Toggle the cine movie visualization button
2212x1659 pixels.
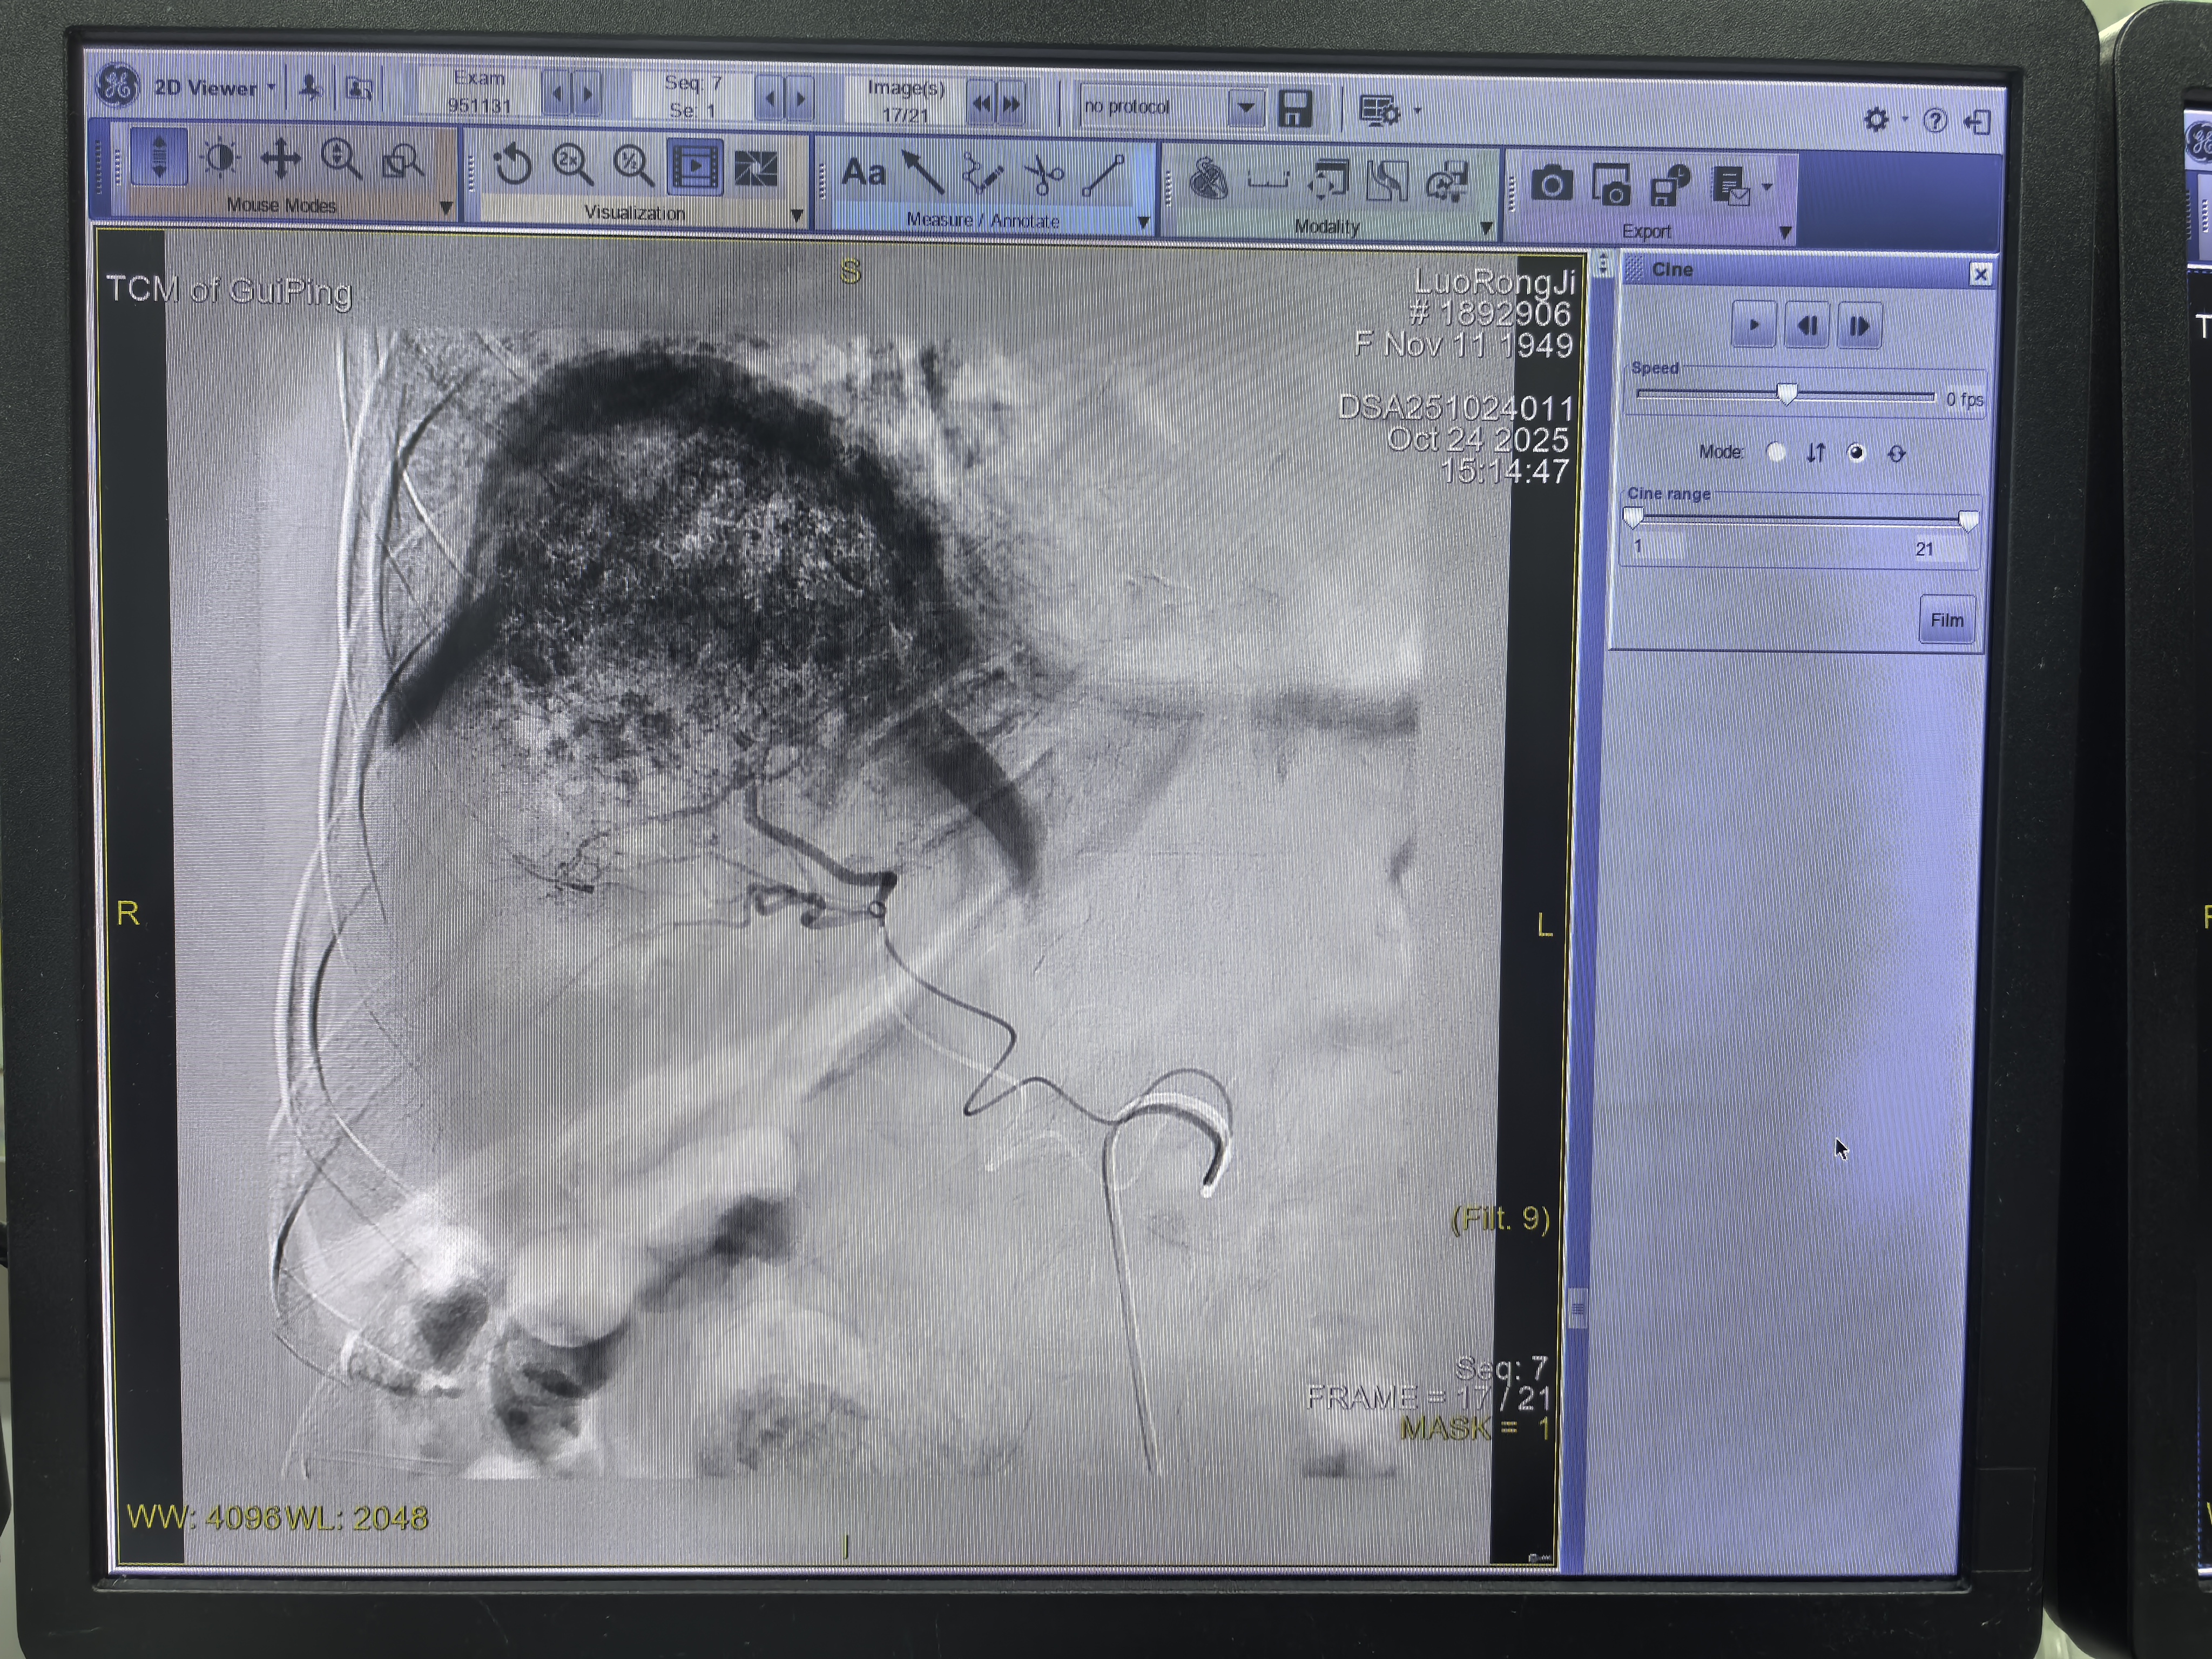pos(695,166)
